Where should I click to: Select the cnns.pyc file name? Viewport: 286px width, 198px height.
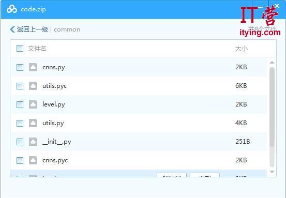click(55, 160)
